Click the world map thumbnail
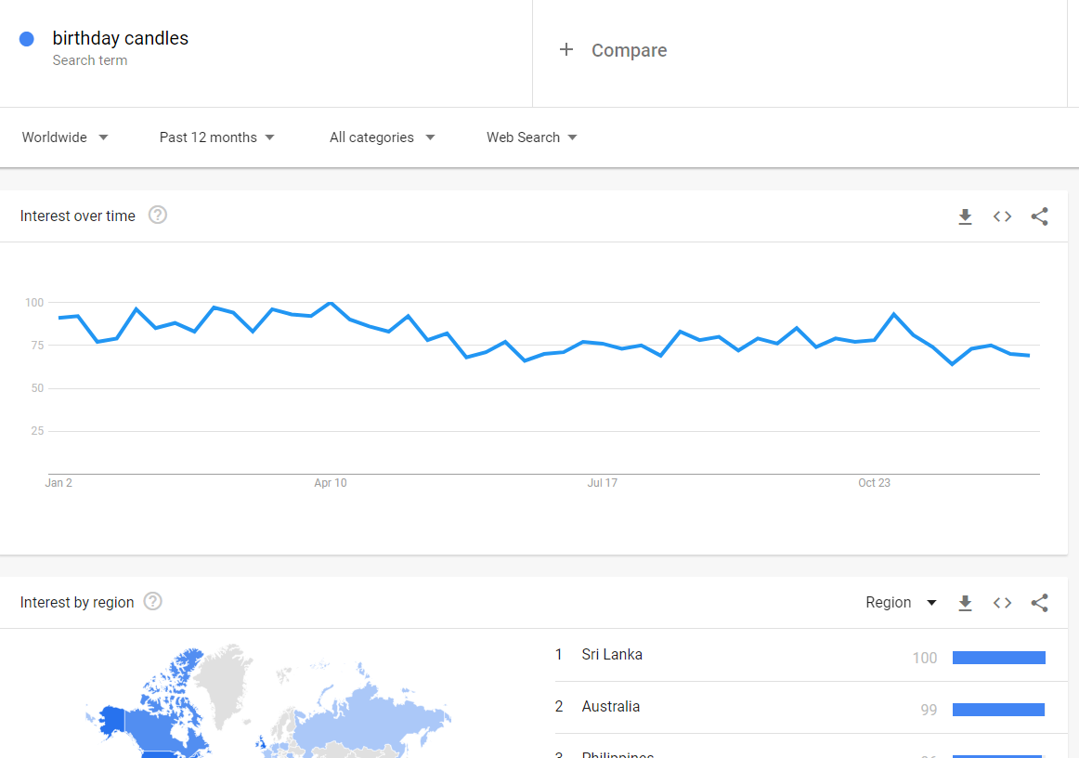The height and width of the screenshot is (758, 1079). tap(268, 700)
